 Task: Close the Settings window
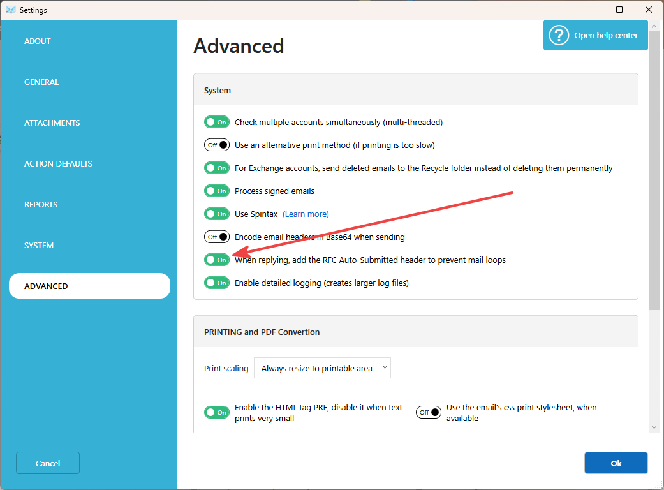point(648,10)
